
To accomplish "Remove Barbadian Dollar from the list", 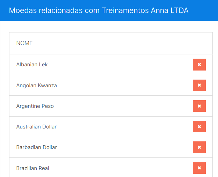I will (199, 147).
